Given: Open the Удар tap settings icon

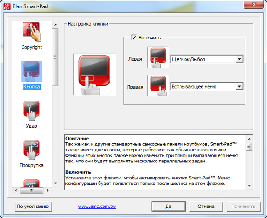Looking at the screenshot, I should pos(32,111).
